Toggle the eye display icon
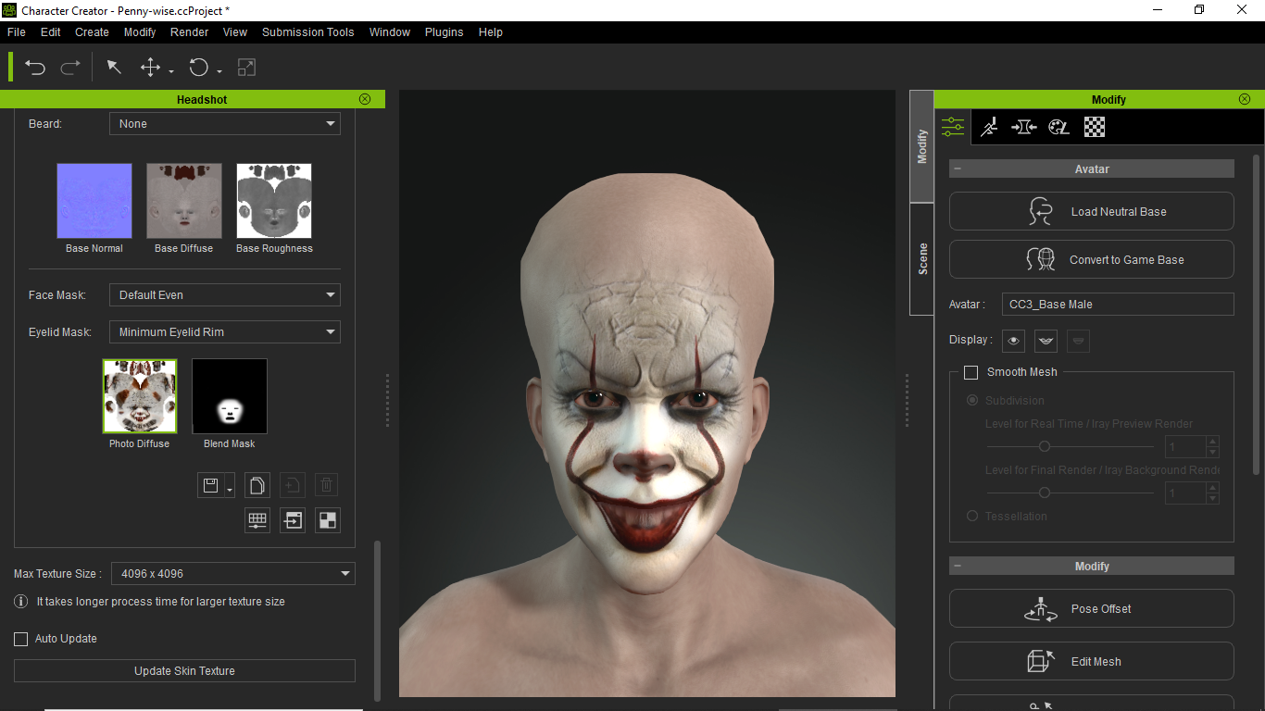 coord(1014,341)
